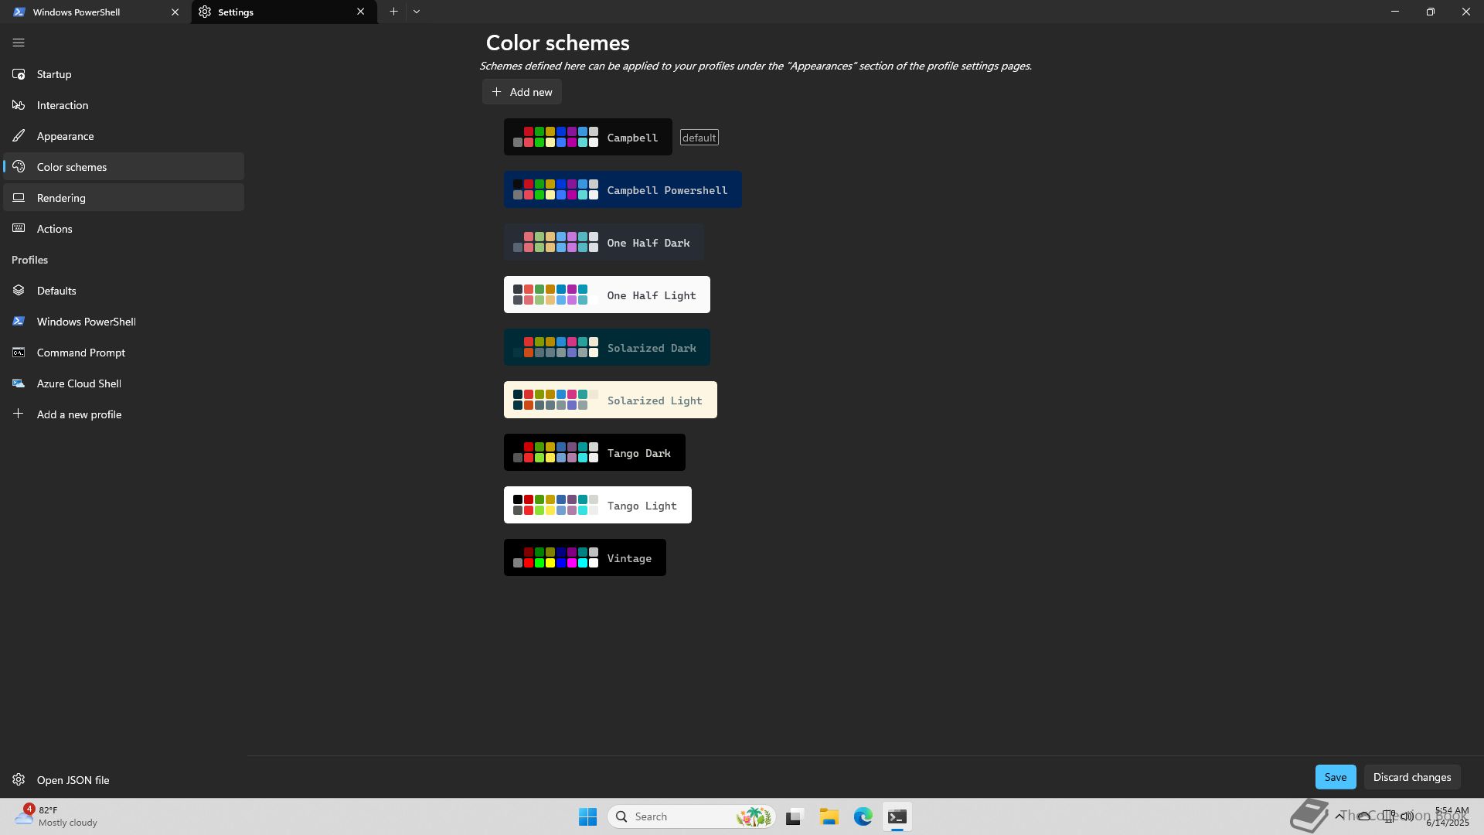Screen dimensions: 1484x835
Task: Open Appearance settings with brush icon
Action: 19,136
